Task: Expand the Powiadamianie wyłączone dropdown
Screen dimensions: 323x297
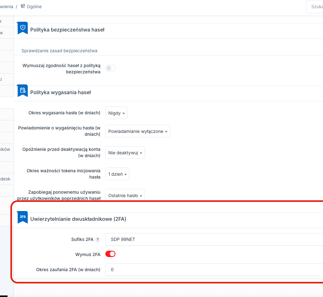Action: (138, 131)
